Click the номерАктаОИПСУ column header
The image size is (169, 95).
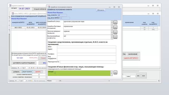[18, 22]
